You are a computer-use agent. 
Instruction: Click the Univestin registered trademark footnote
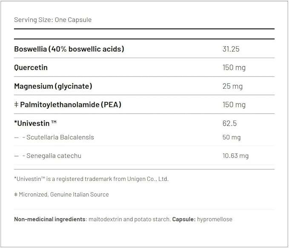pyautogui.click(x=91, y=179)
